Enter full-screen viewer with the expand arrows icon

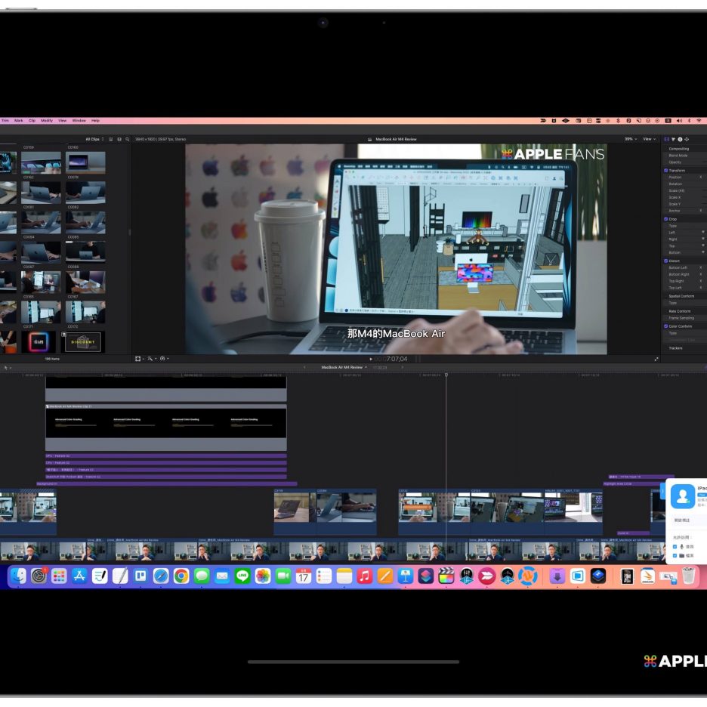coord(656,359)
